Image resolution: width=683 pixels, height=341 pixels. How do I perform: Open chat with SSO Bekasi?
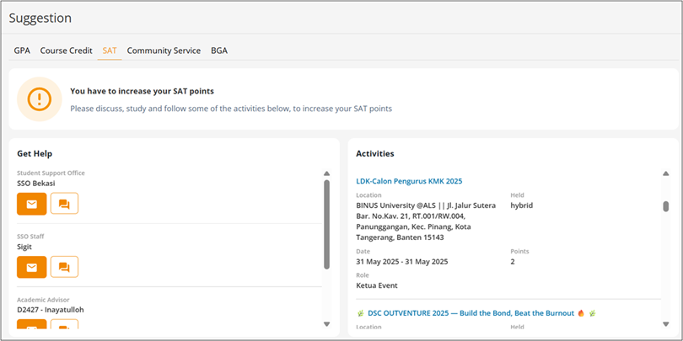pyautogui.click(x=64, y=204)
